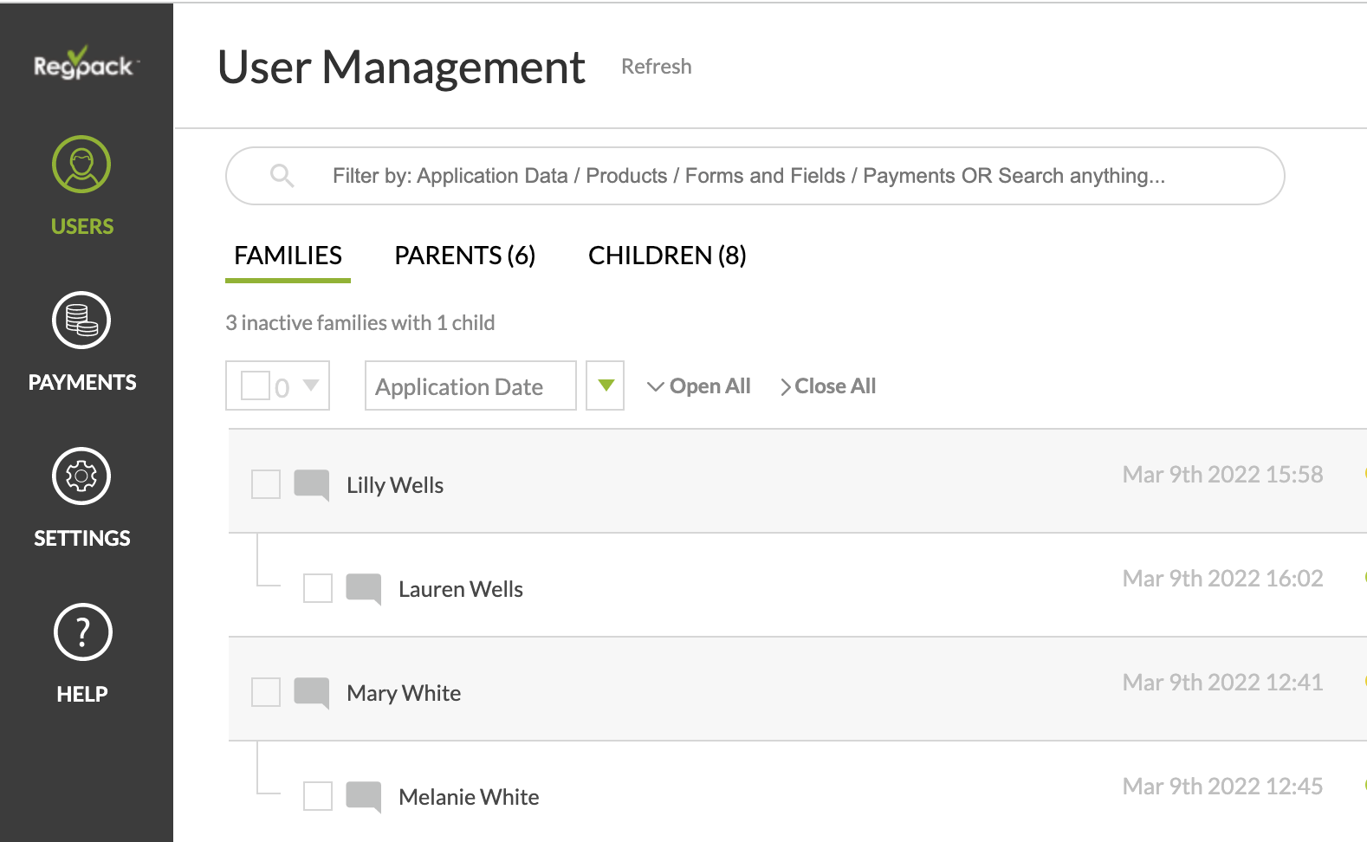
Task: Switch to the Parents (6) tab
Action: point(465,256)
